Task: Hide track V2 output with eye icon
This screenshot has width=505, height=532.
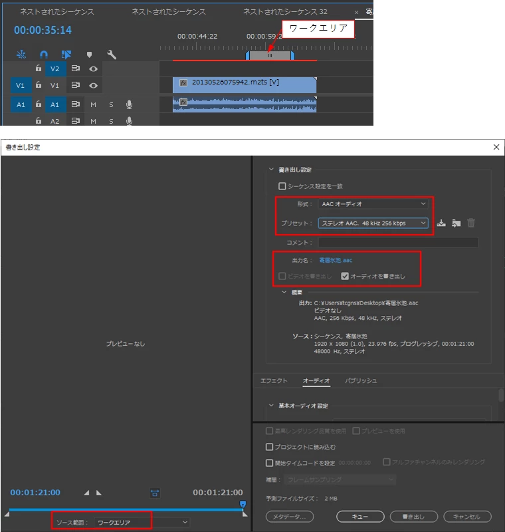Action: (93, 69)
